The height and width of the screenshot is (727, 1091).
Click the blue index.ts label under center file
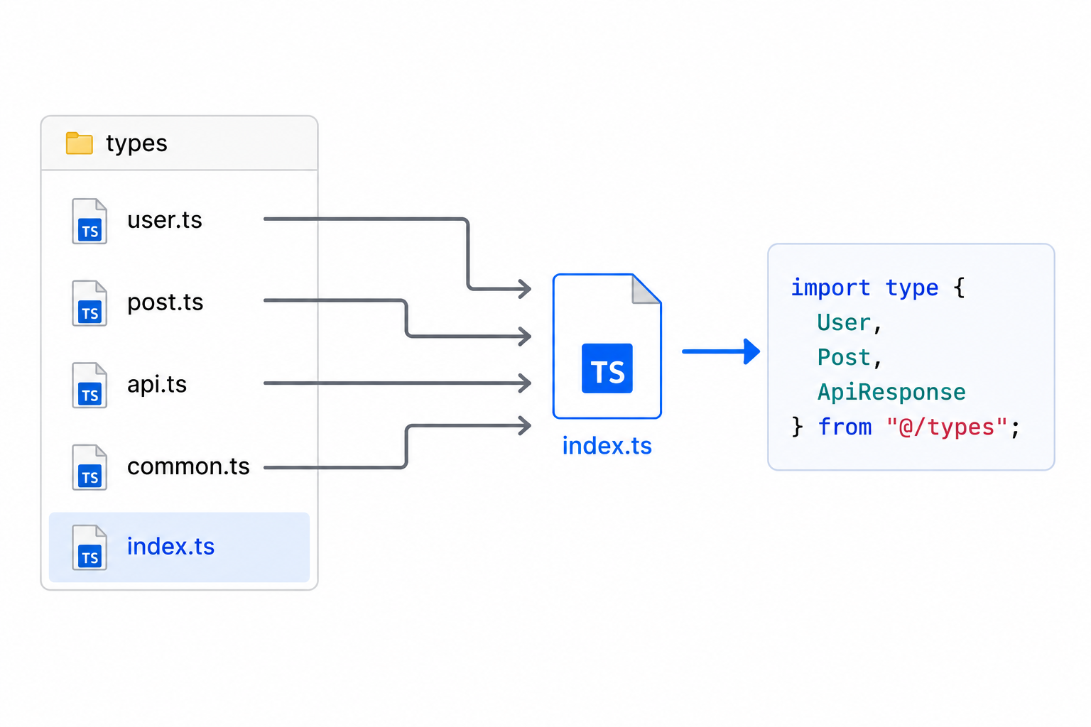coord(607,446)
